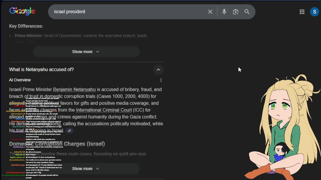
Task: Open search by image (Lens)
Action: click(x=235, y=12)
